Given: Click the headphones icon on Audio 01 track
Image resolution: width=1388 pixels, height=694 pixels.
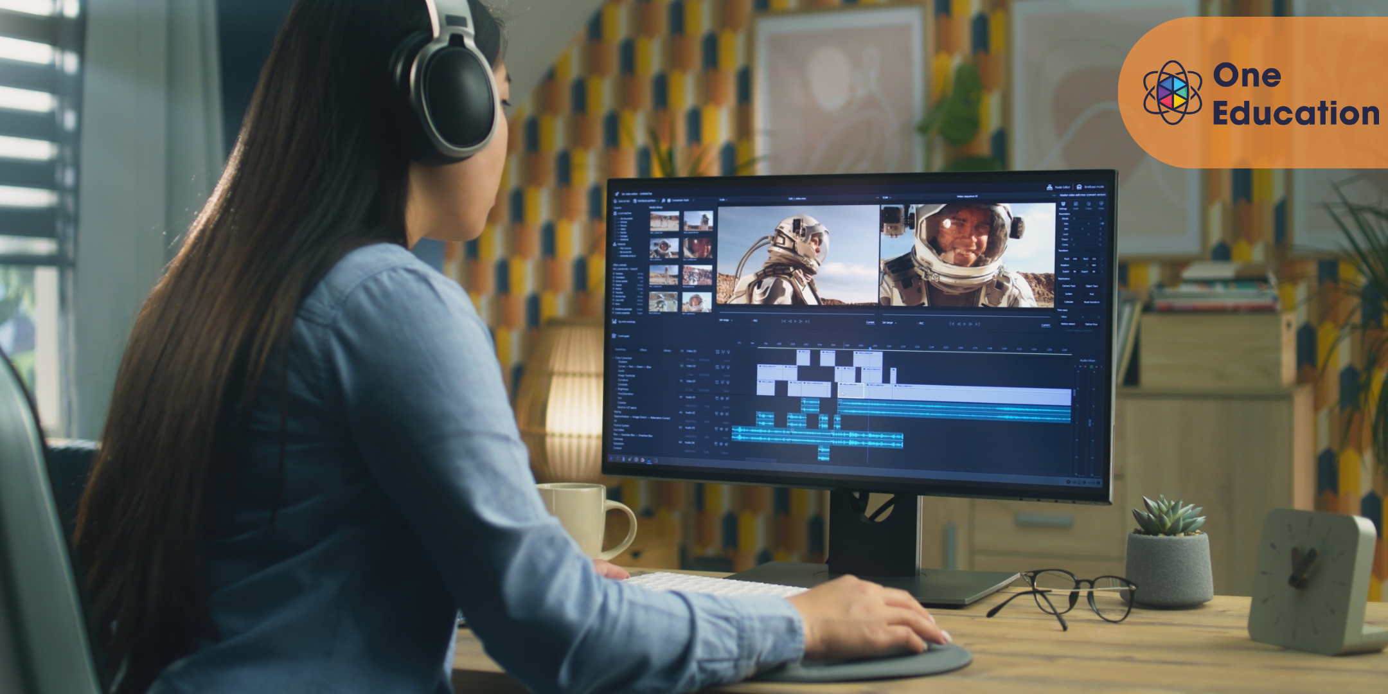Looking at the screenshot, I should 717,398.
